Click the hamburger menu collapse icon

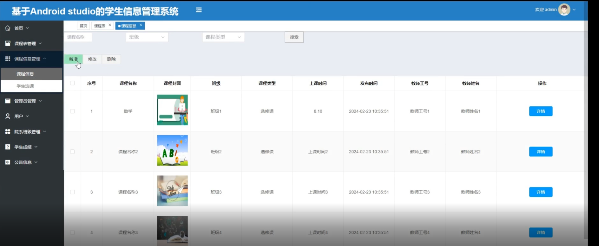pos(199,10)
